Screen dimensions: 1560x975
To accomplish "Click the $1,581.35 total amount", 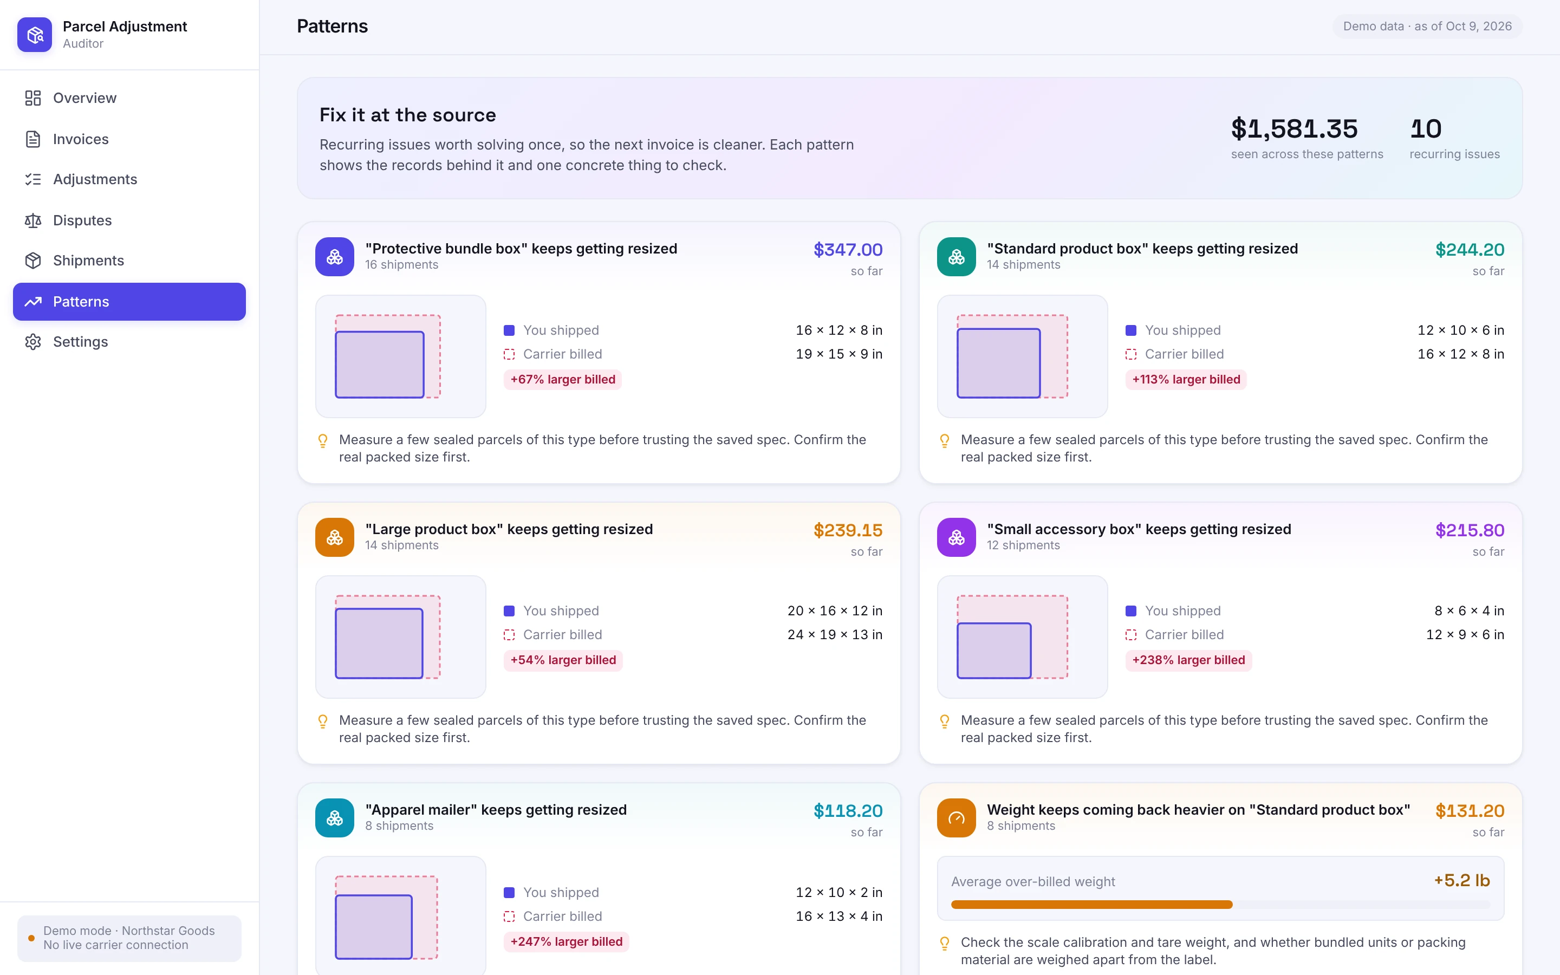I will click(1295, 128).
